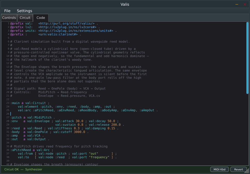
Task: Click the 'the hallmark of the clarinet's woody tone' comment
Action: click(51, 60)
